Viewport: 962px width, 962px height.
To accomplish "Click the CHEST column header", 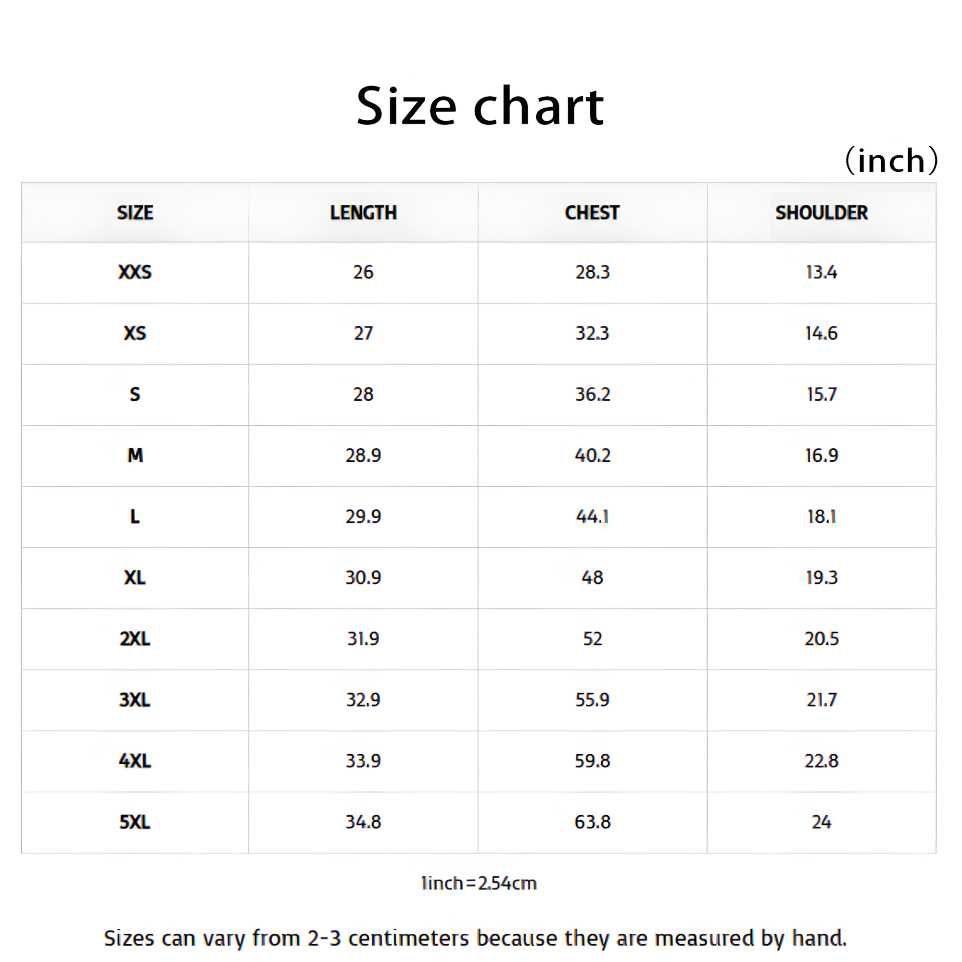I will click(x=592, y=213).
